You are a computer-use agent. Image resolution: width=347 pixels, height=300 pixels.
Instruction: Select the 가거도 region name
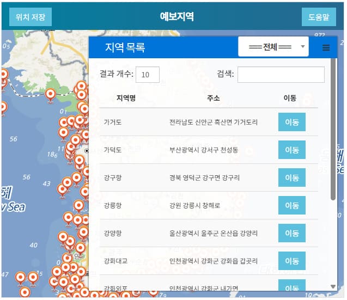point(113,122)
